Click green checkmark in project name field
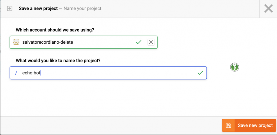 200,73
